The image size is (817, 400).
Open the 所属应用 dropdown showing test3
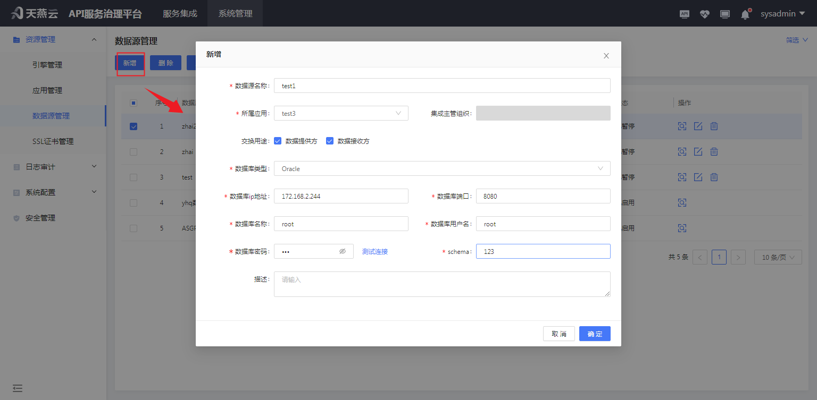click(341, 113)
